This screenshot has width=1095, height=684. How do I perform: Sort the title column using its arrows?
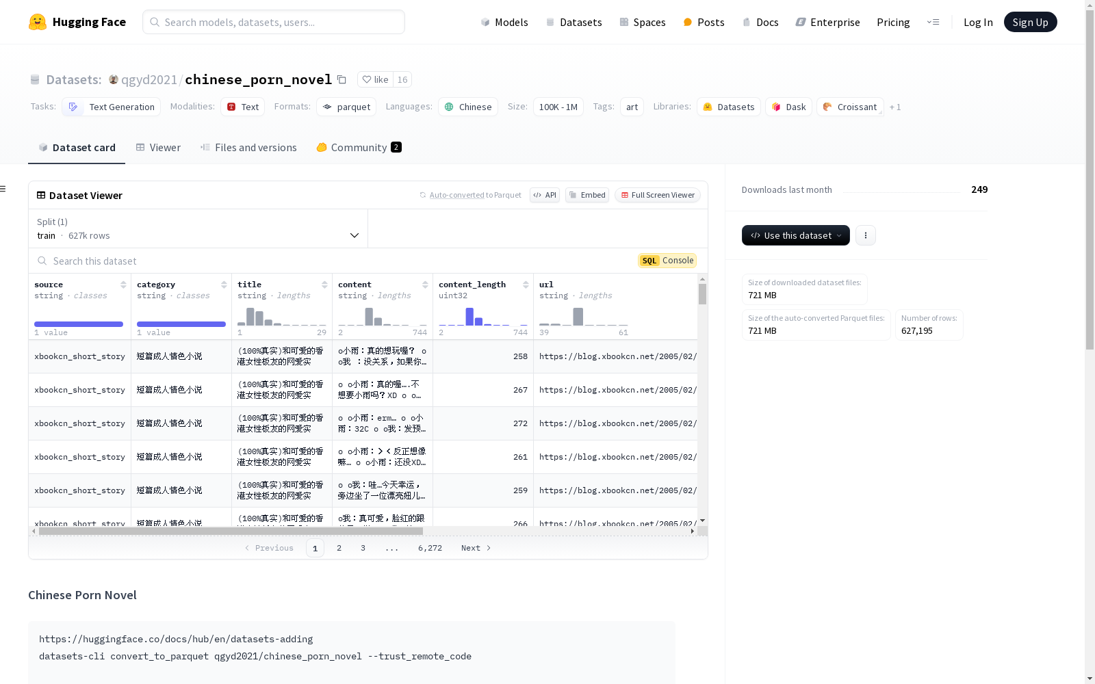click(x=324, y=285)
